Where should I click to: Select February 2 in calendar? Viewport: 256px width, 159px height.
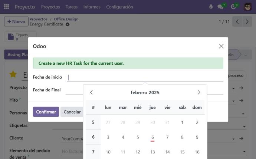coord(197,122)
